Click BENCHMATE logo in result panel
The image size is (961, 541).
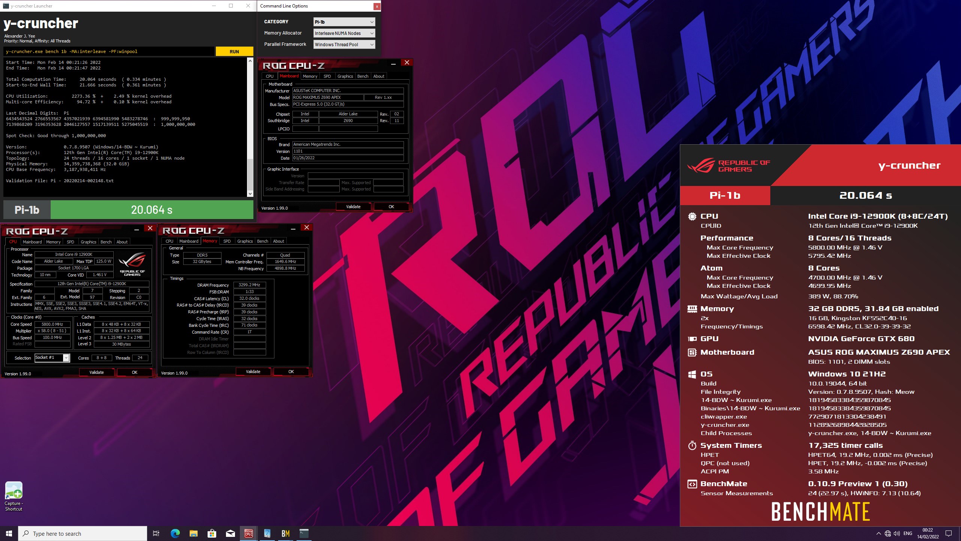click(x=820, y=512)
